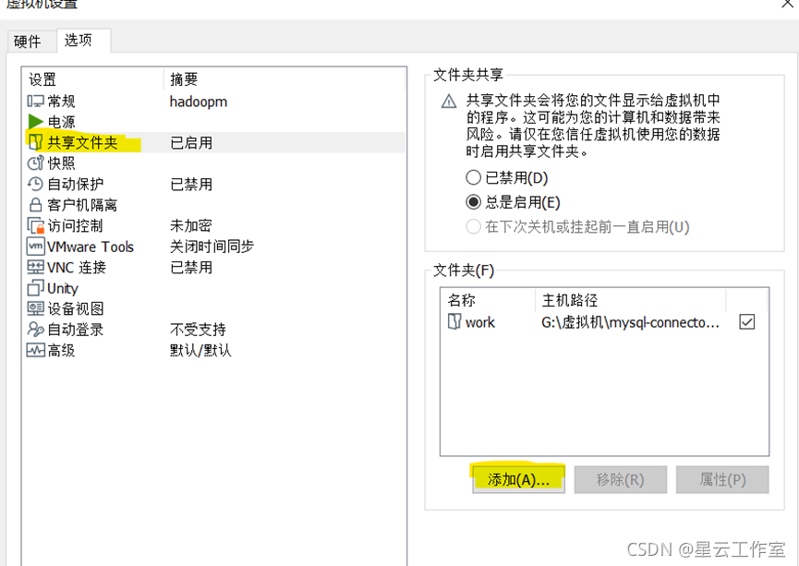Select the 常规 settings row

(215, 101)
